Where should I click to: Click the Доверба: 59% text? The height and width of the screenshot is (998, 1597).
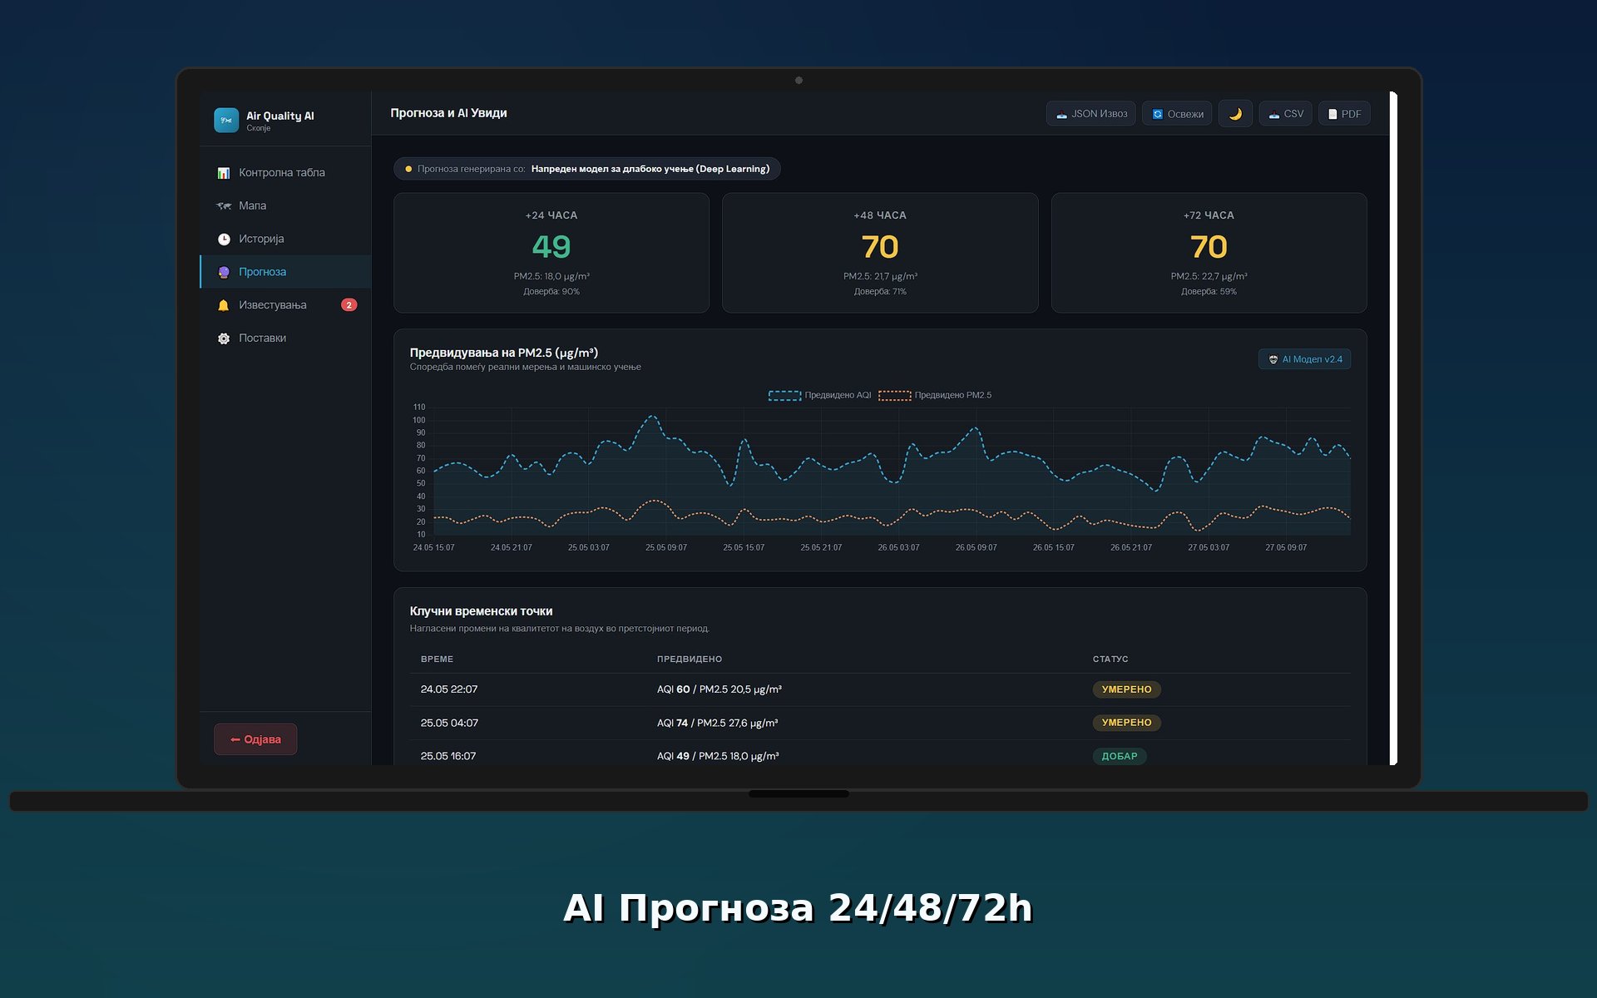(x=1209, y=292)
